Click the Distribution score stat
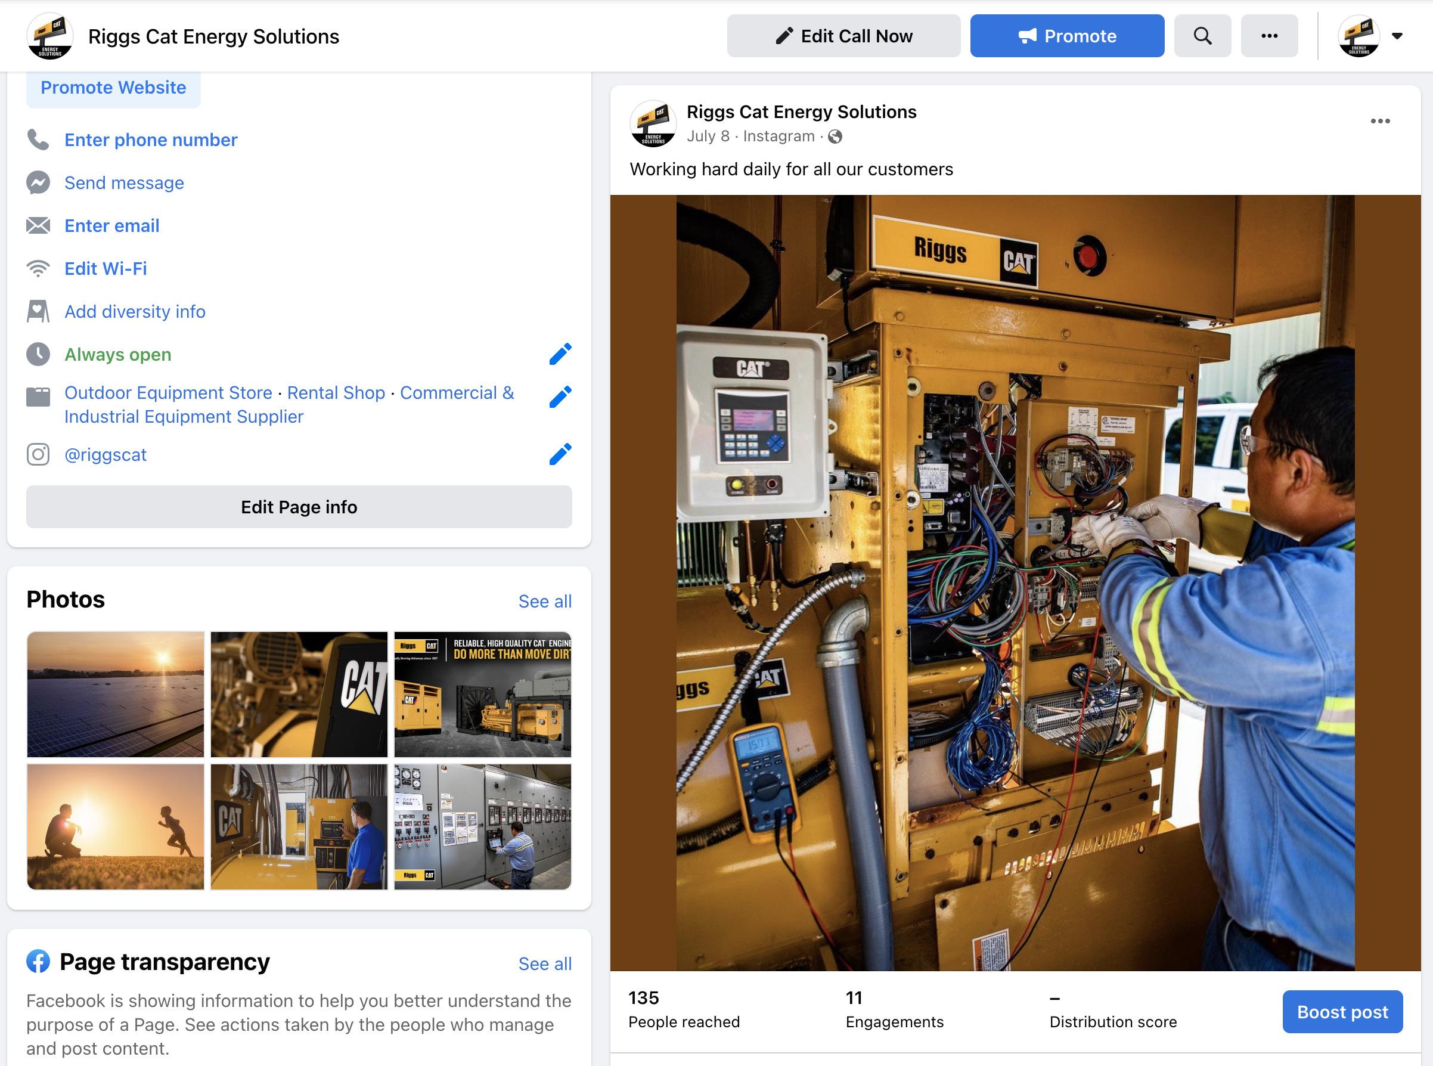The height and width of the screenshot is (1066, 1433). coord(1113,1010)
